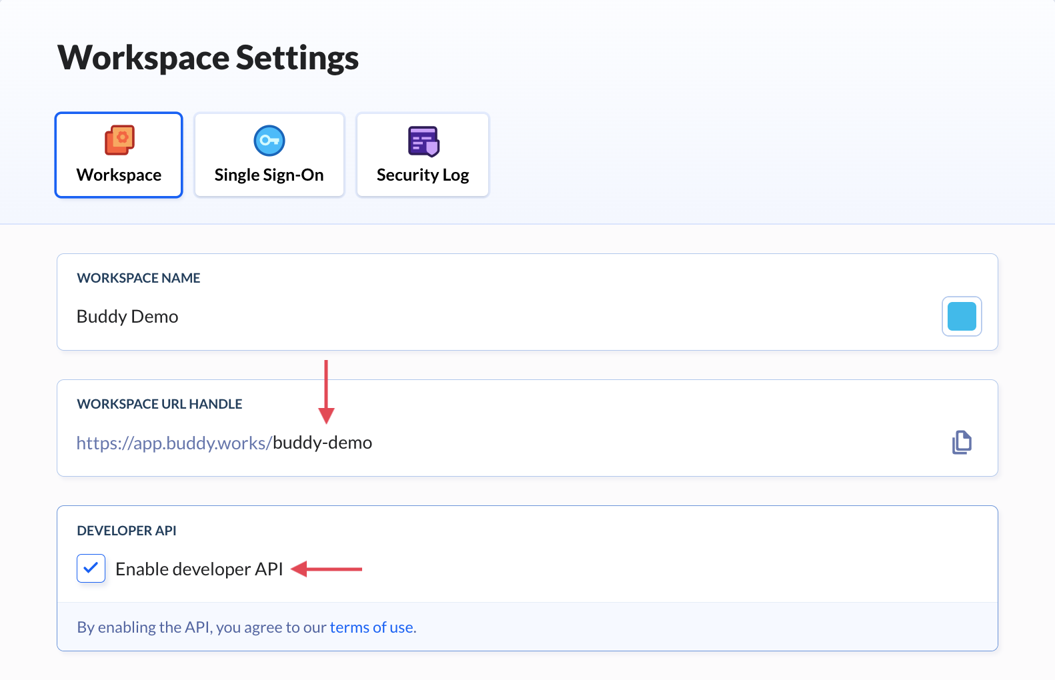This screenshot has height=680, width=1055.
Task: Click the WORKSPACE NAME label
Action: click(139, 278)
